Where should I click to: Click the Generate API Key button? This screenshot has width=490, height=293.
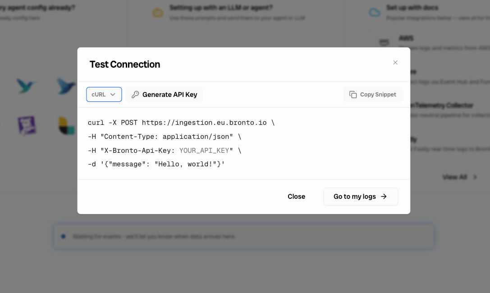pos(165,94)
